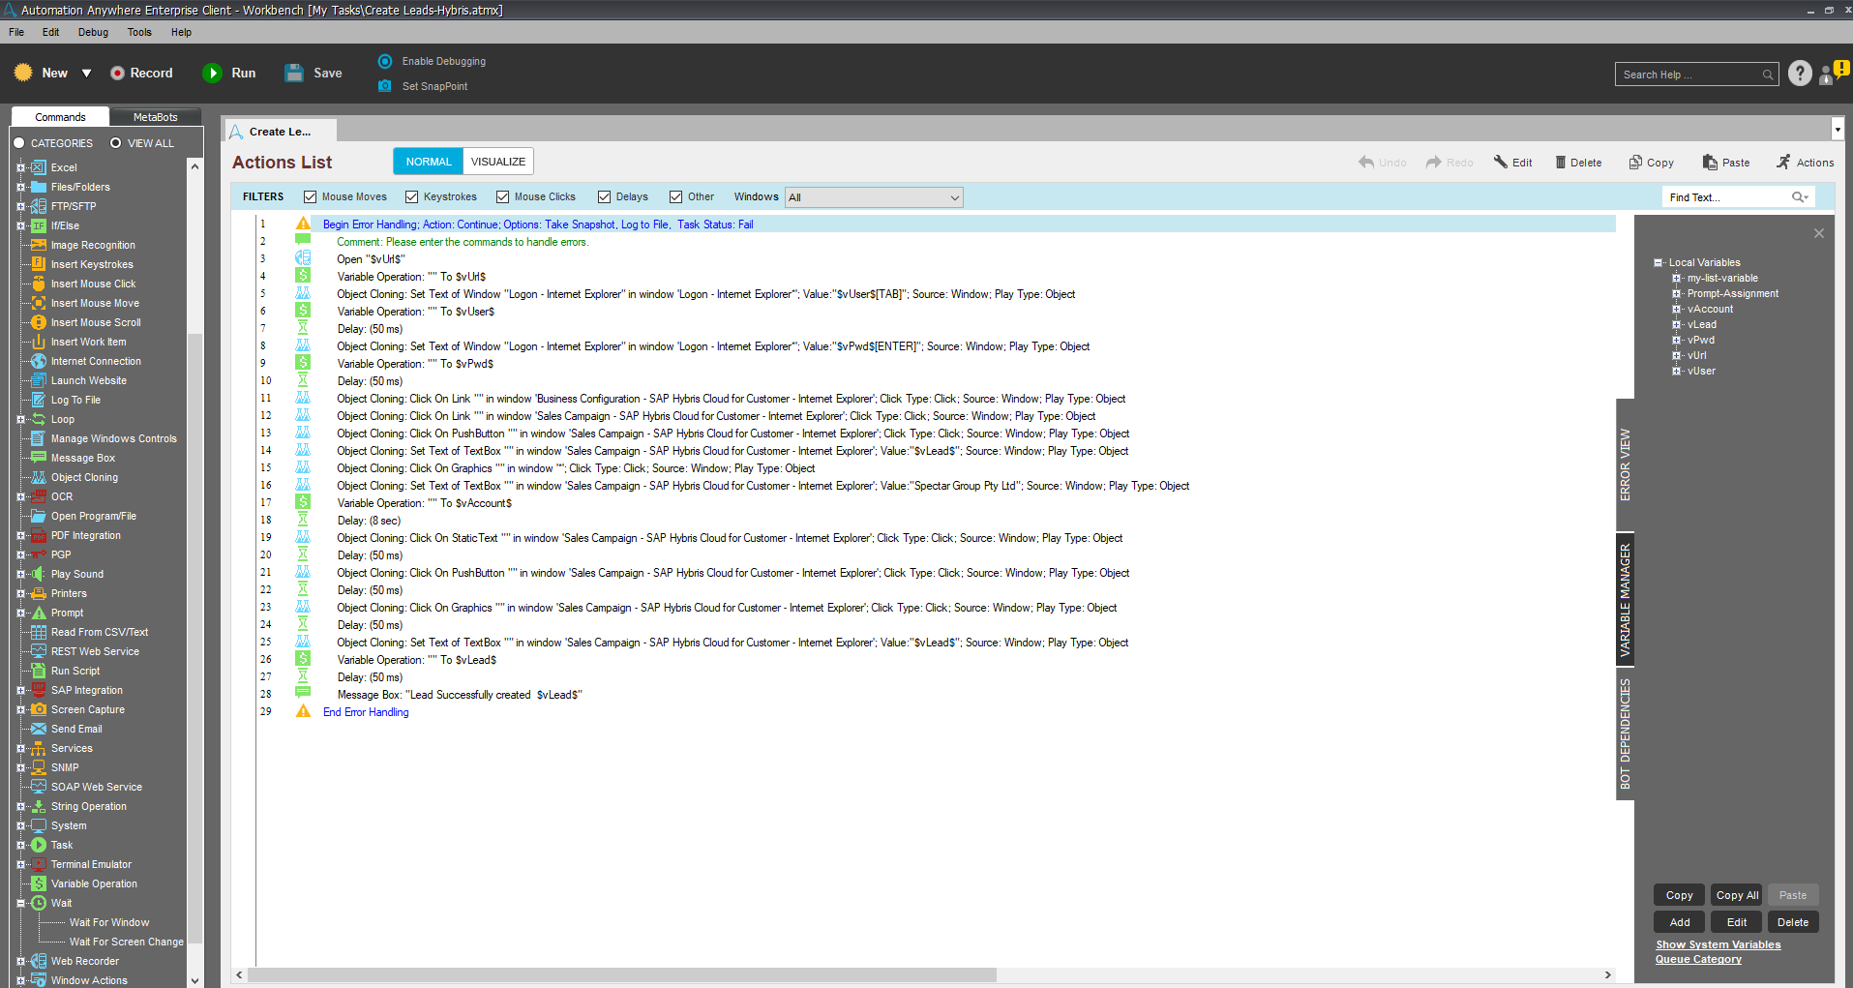Image resolution: width=1853 pixels, height=988 pixels.
Task: Click the horizontal scrollbar of Actions List
Action: (x=621, y=975)
